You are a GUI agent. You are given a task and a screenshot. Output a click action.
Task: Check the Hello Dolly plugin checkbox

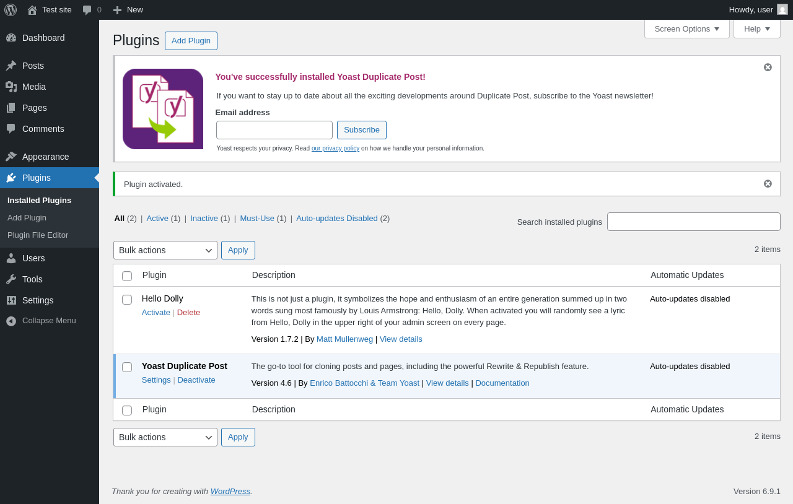pyautogui.click(x=127, y=300)
